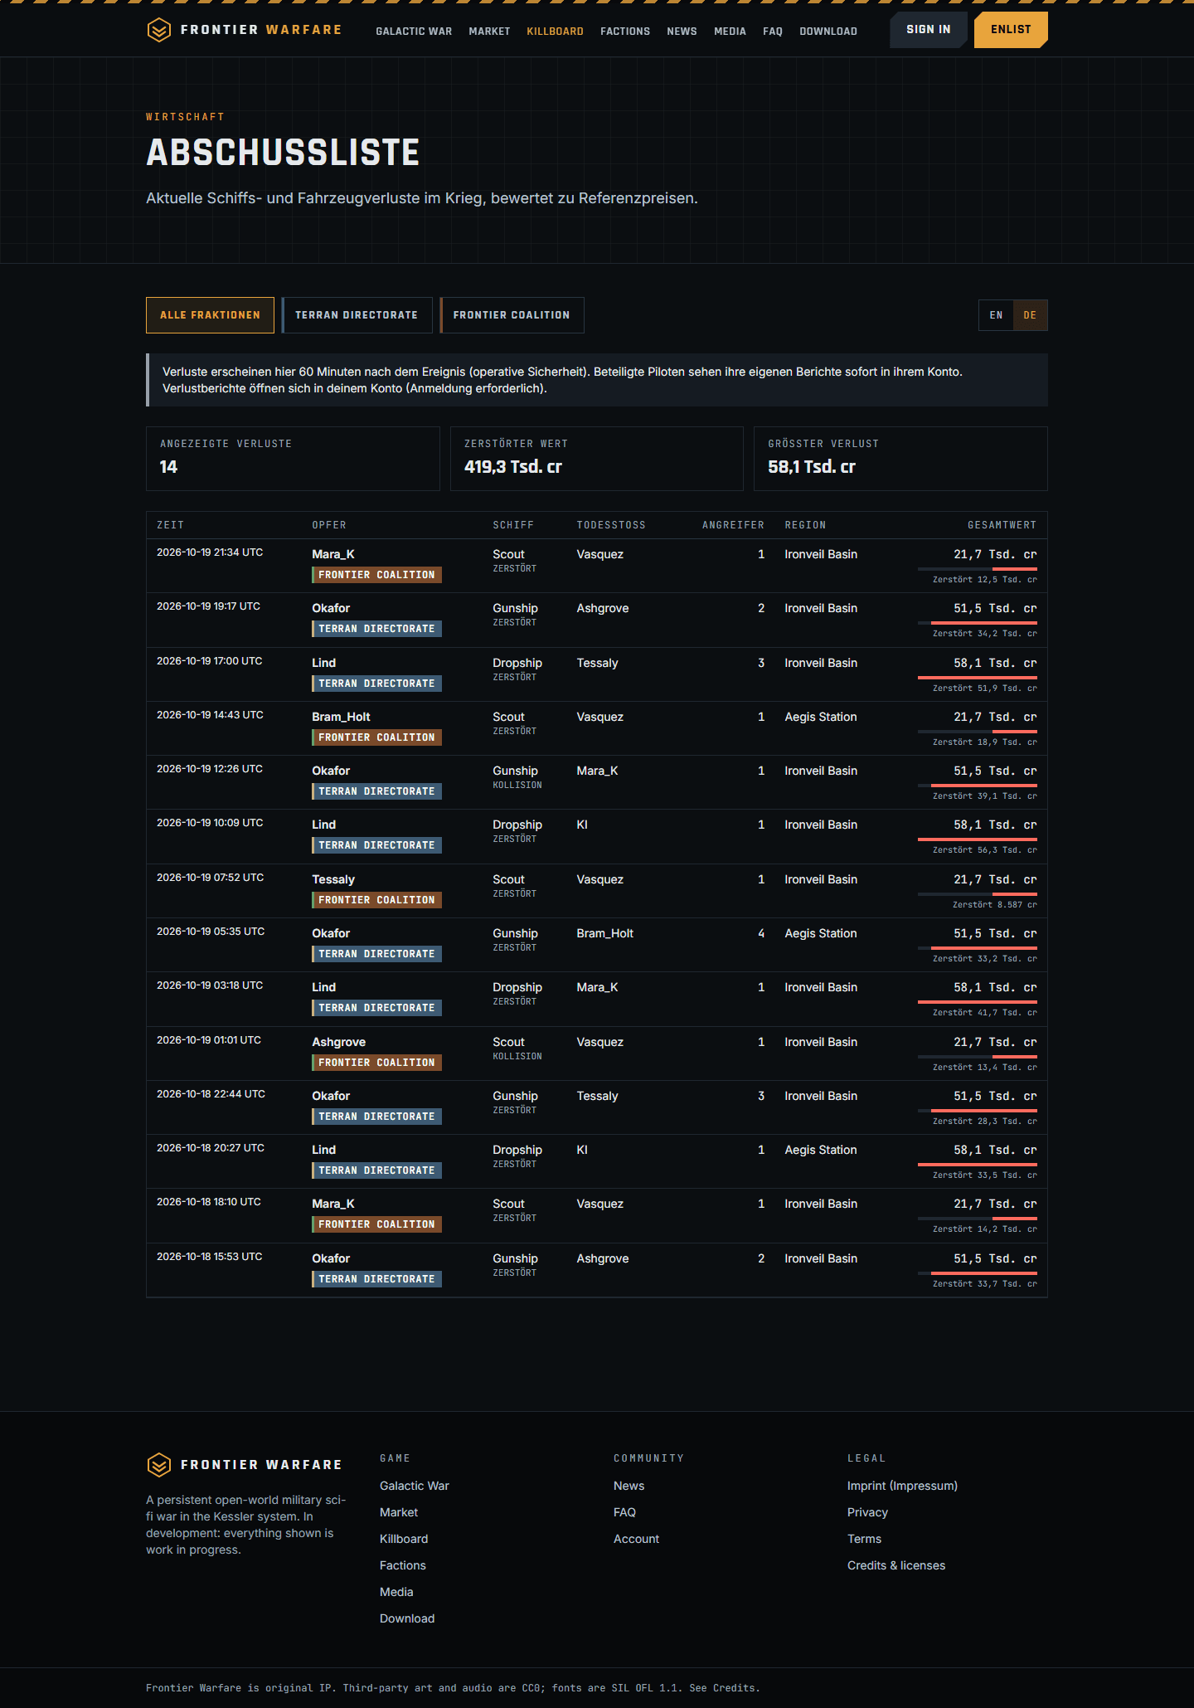1194x1708 pixels.
Task: Filter by Frontier Coalition tab
Action: pos(512,315)
